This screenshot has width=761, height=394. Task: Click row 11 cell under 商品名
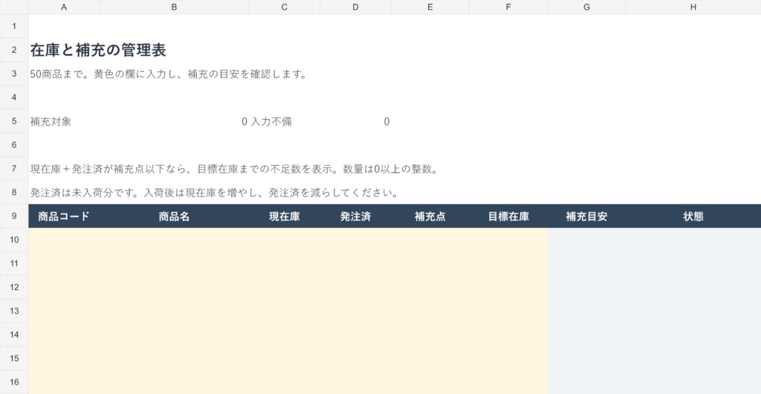(174, 263)
